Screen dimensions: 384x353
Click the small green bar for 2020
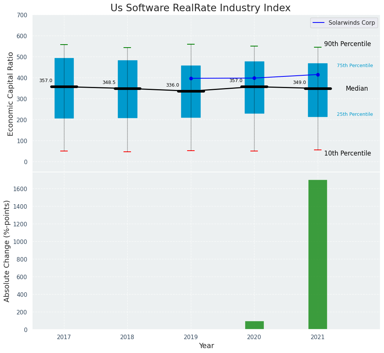click(254, 325)
